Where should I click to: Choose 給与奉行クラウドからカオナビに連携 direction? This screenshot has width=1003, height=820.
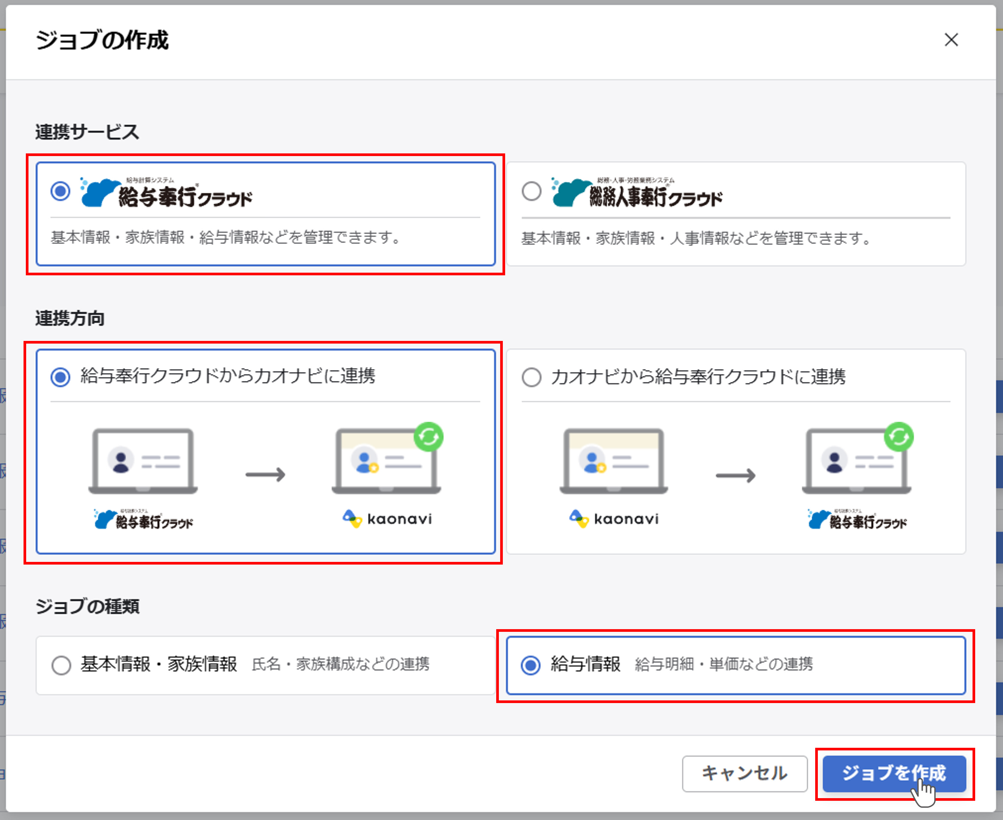coord(60,377)
